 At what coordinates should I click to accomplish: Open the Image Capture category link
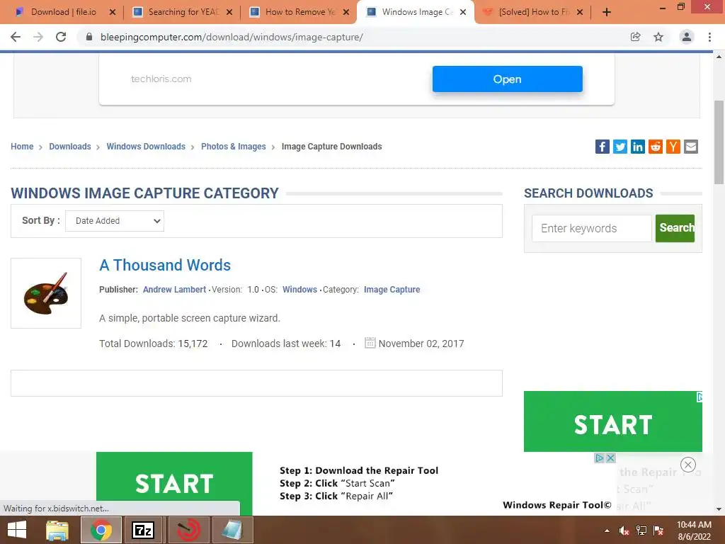point(392,290)
